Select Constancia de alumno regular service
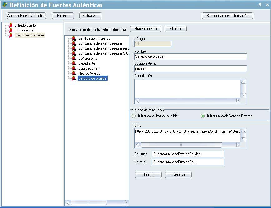 [100, 44]
